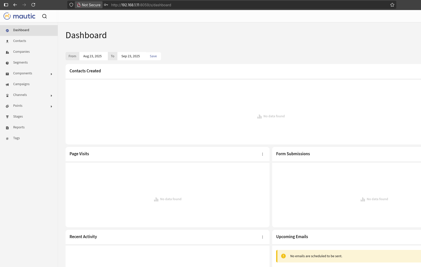The image size is (421, 267).
Task: Click the browser reload icon
Action: (x=33, y=5)
